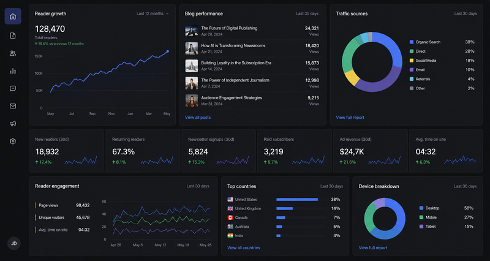Click the Referrals light blue legend swatch
490x261 pixels.
click(412, 79)
